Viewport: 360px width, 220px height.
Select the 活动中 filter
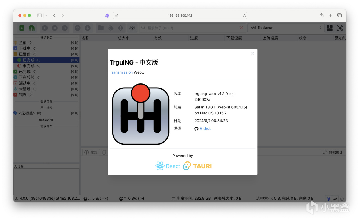click(x=46, y=83)
